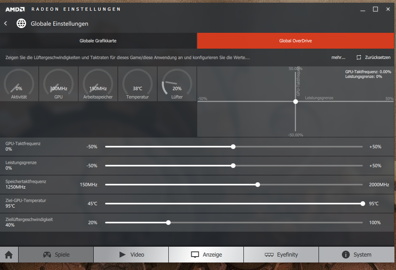Open the Anzeige section
This screenshot has height=270, width=396.
point(206,255)
